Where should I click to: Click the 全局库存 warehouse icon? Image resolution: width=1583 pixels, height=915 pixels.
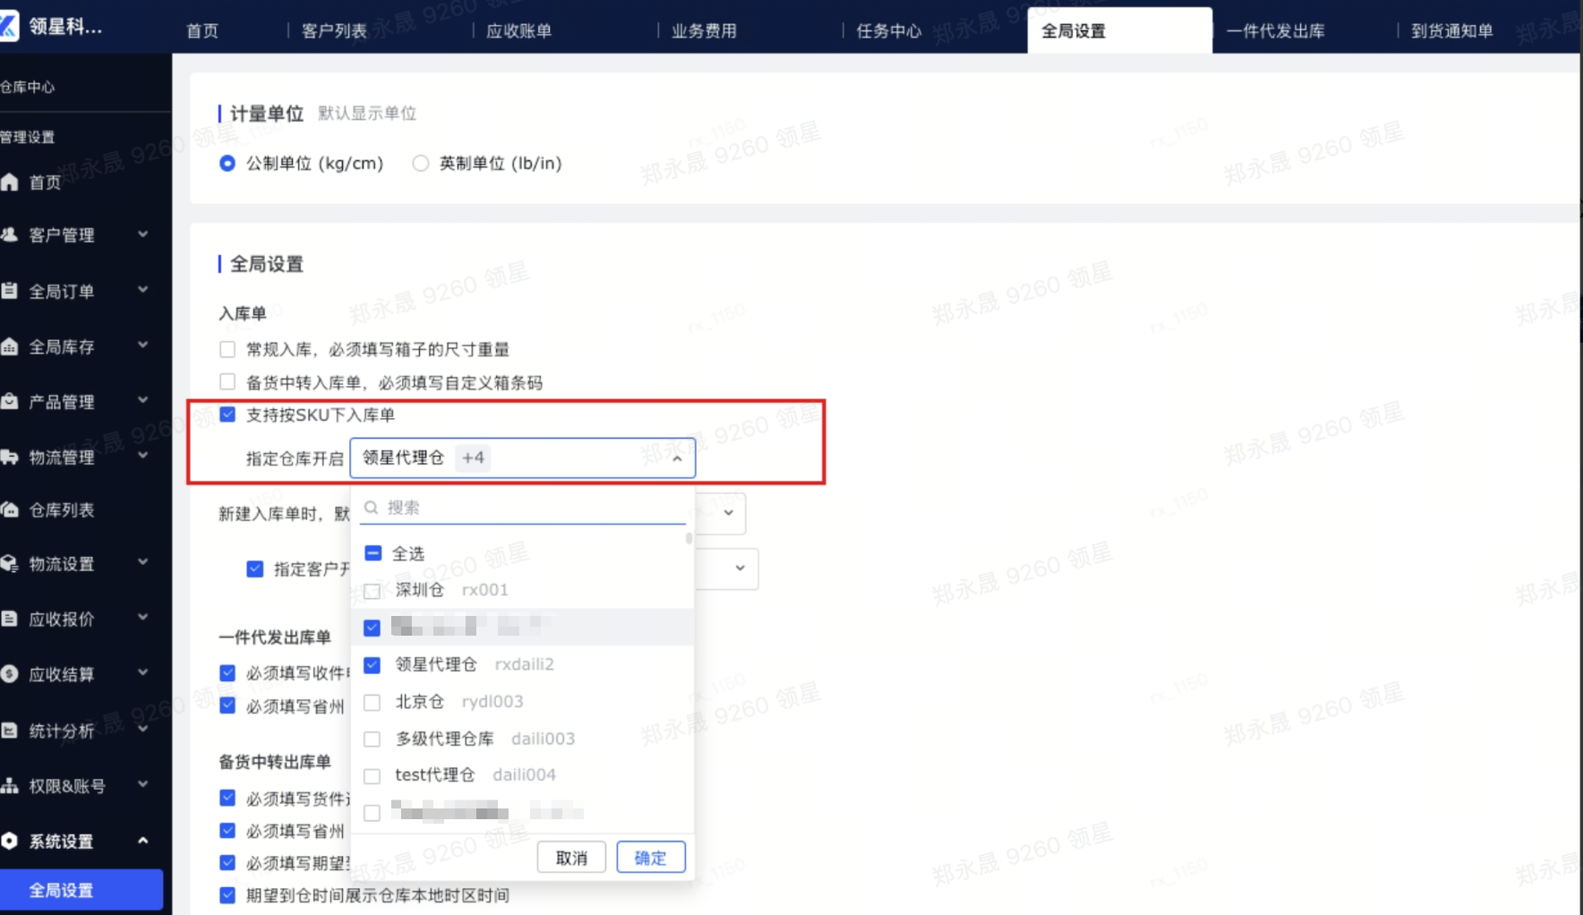10,346
